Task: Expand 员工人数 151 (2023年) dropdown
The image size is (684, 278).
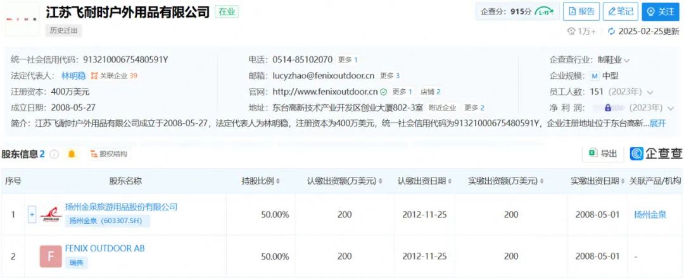Action: [x=650, y=92]
